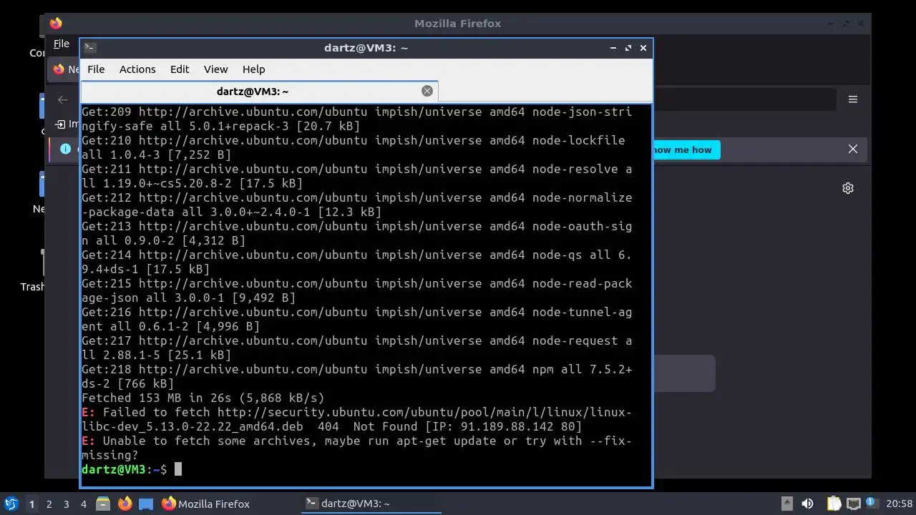
Task: Open the Lubuntu start menu icon
Action: 11,504
